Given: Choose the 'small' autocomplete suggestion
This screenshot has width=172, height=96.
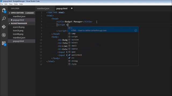Looking at the screenshot, I should click(103, 46).
